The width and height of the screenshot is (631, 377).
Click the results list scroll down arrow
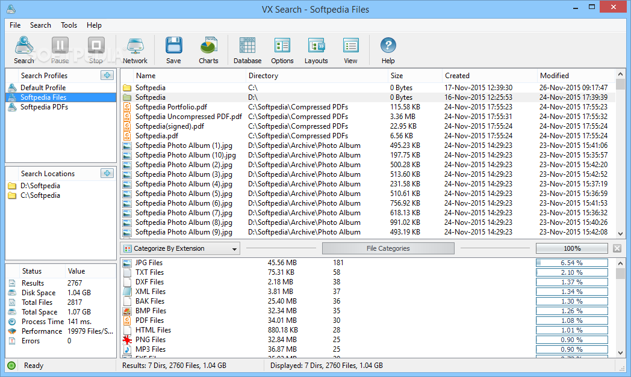(620, 233)
